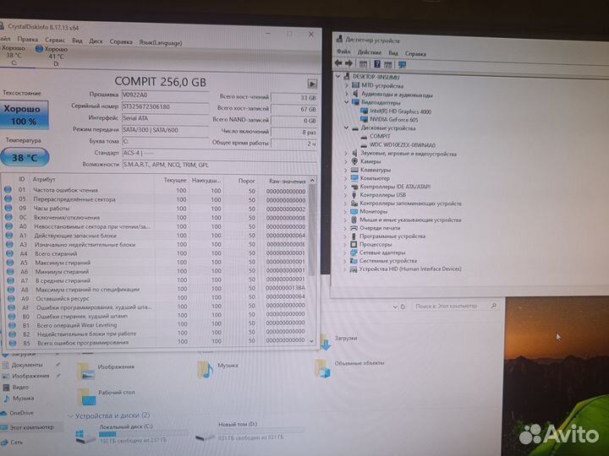Collapse the DESKTOP root node
Image resolution: width=609 pixels, height=456 pixels.
click(337, 76)
